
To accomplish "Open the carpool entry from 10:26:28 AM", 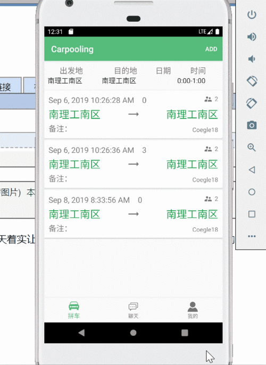I will pos(134,114).
